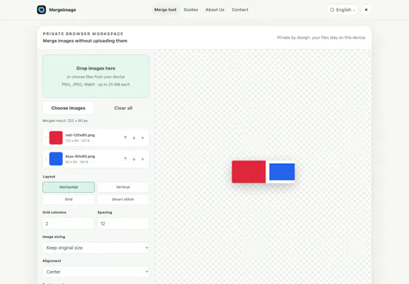Move red-120x80.png down in the list
Screen dimensions: 409x284
tap(134, 138)
